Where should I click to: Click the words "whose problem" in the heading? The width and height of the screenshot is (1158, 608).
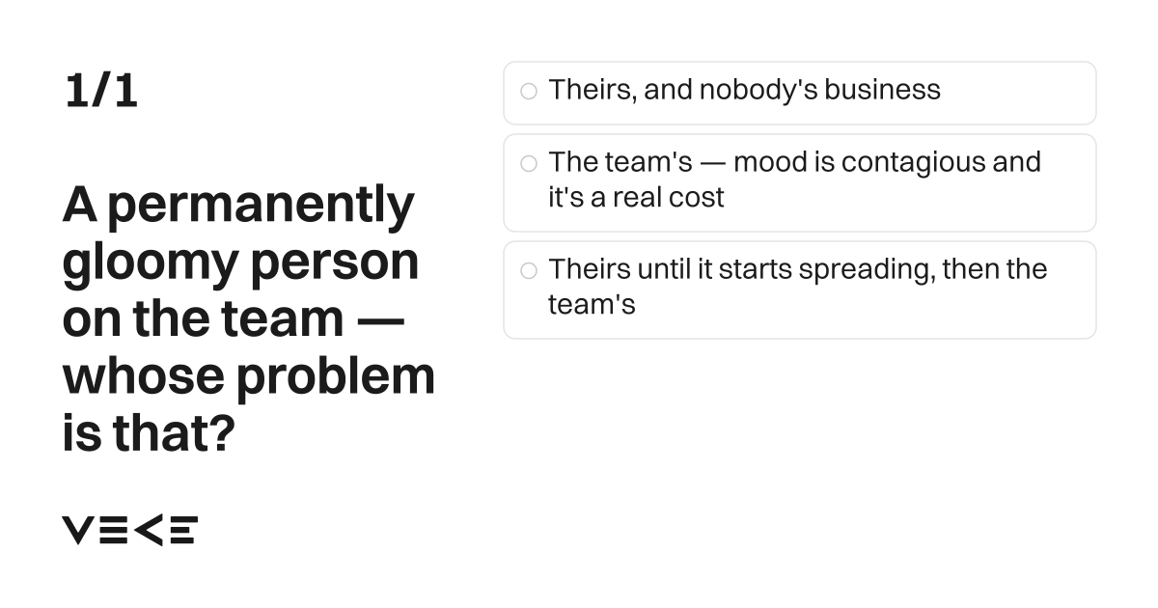[x=249, y=376]
